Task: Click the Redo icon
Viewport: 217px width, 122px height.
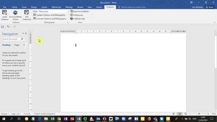Action: 15,27
